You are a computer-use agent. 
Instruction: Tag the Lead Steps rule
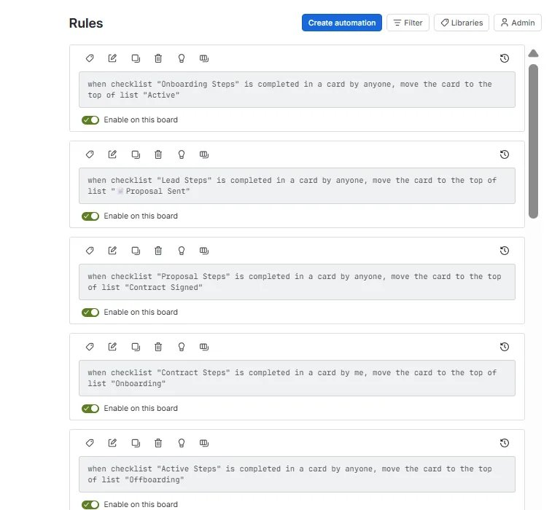tap(90, 154)
